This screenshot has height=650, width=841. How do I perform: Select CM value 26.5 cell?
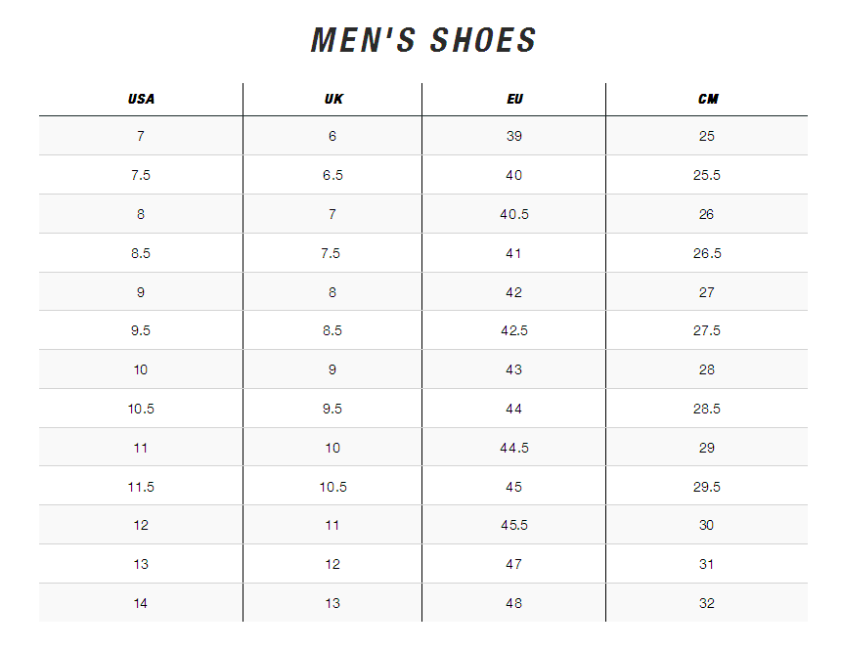707,253
